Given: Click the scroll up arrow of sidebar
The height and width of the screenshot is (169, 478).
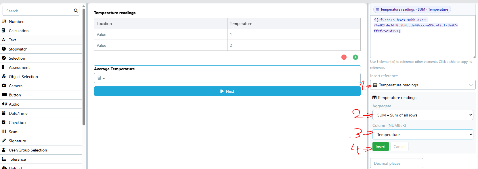Looking at the screenshot, I should pyautogui.click(x=84, y=6).
